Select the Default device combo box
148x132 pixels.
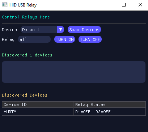42,30
